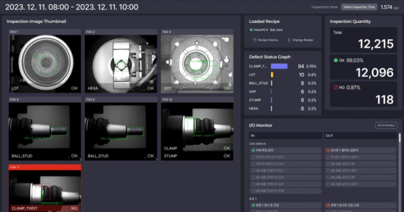Viewport: 404px width, 212px height.
Task: Open the All I/O Monitor button
Action: 386,126
